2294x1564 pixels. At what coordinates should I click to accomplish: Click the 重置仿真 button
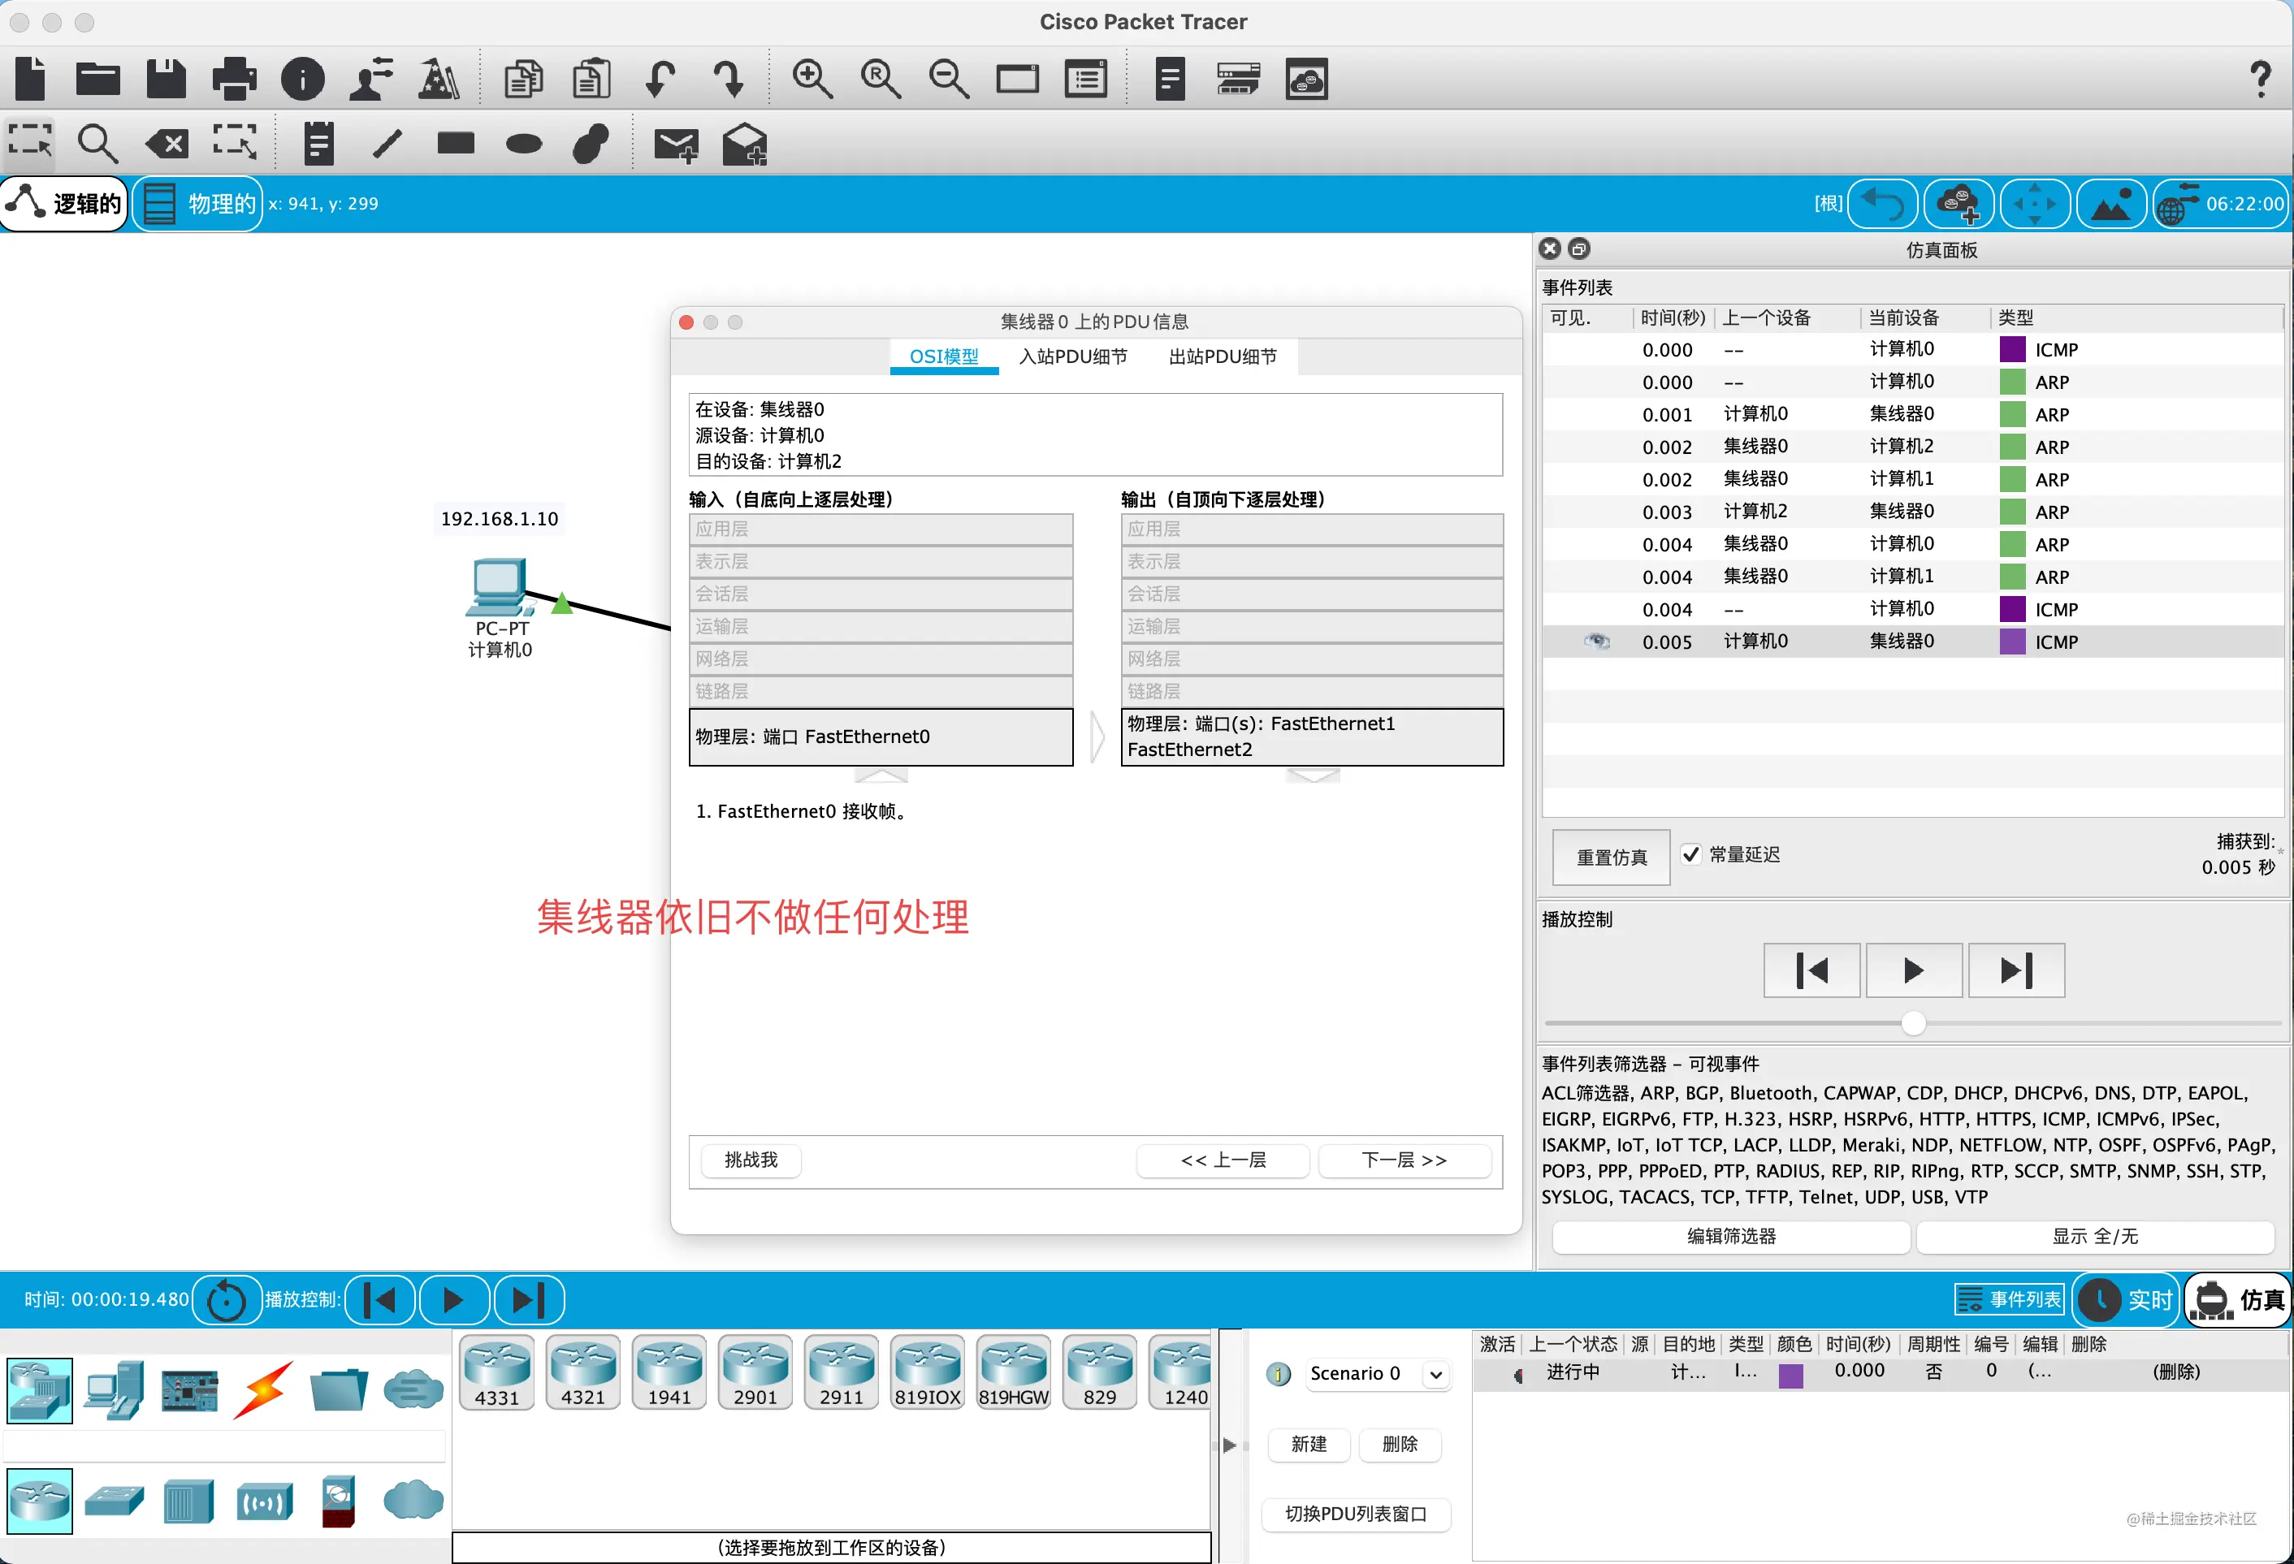click(1611, 857)
